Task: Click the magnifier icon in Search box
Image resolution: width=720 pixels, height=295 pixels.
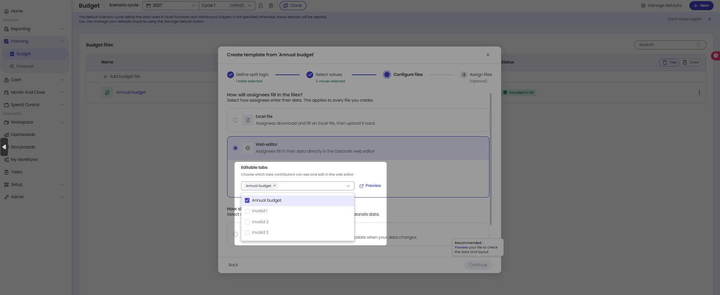Action: point(699,45)
